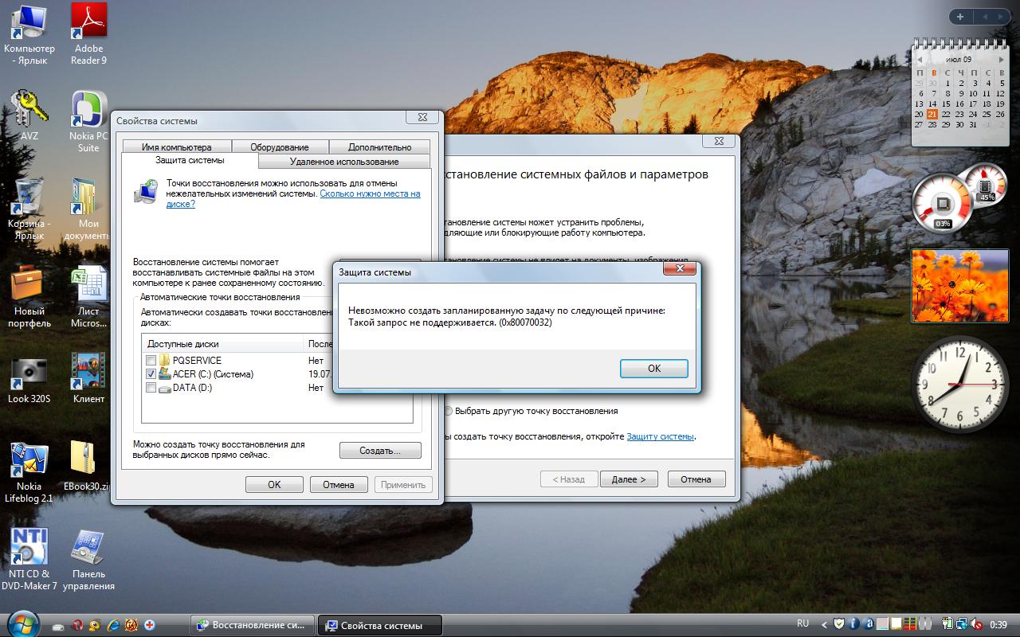Click the blue 'a' tray icon

[x=869, y=624]
